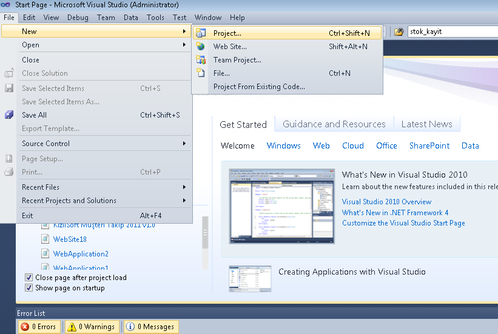
Task: Click the 0 Errors filter button
Action: (39, 327)
